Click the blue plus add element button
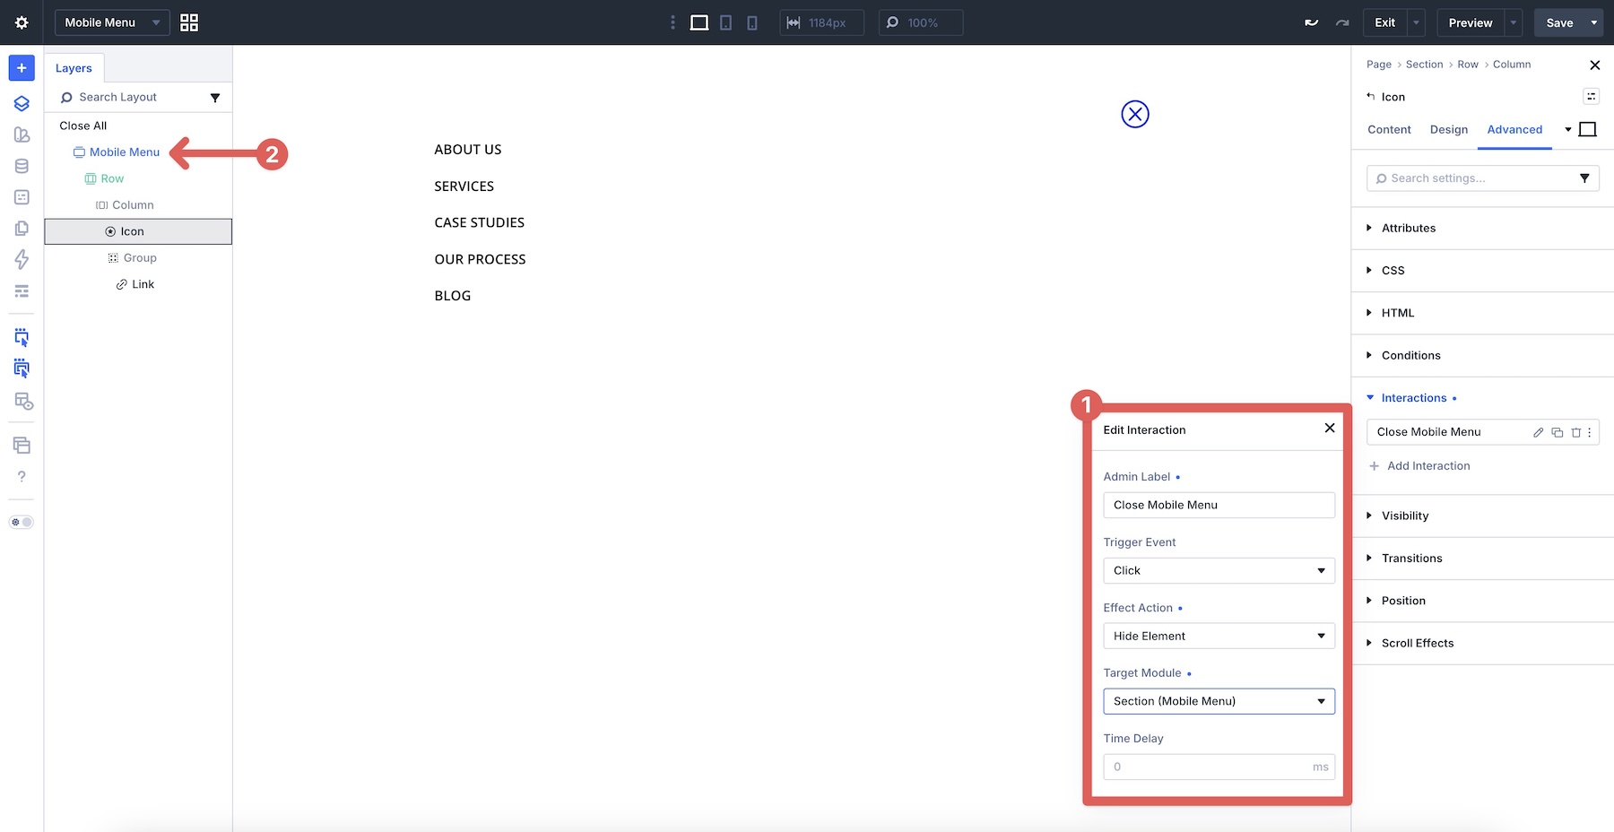 [x=22, y=68]
